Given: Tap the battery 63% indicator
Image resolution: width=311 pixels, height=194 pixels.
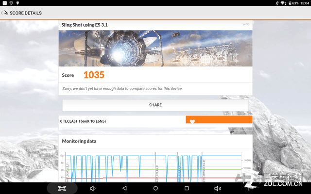Looking at the screenshot, I should pos(294,3).
